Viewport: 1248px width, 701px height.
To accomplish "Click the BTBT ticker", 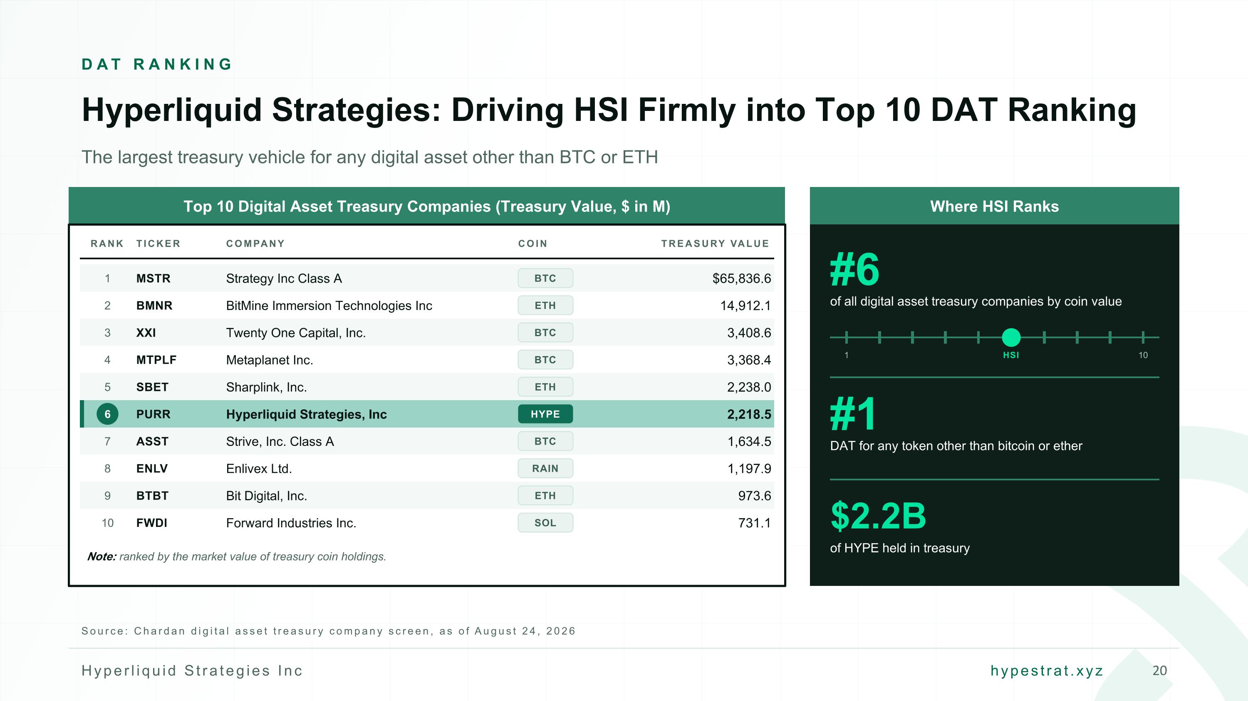I will [152, 495].
